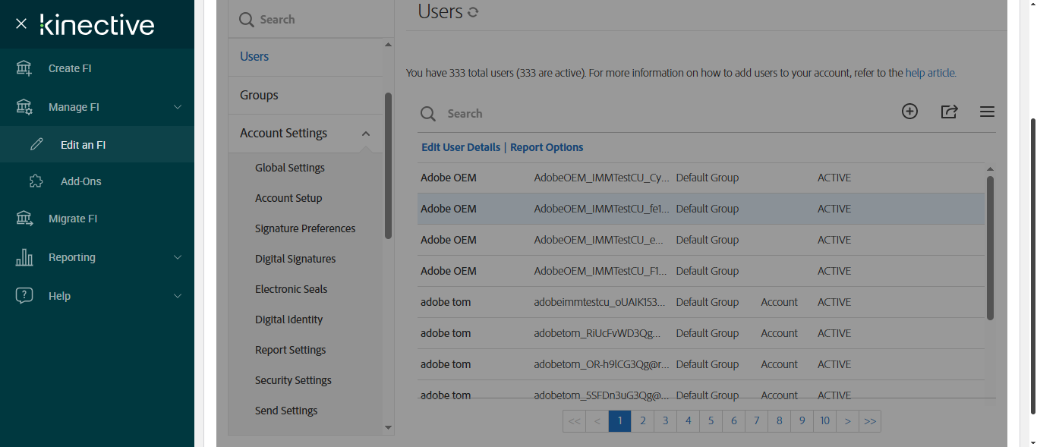Image resolution: width=1037 pixels, height=447 pixels.
Task: Click the Reporting bar chart icon
Action: [x=24, y=257]
